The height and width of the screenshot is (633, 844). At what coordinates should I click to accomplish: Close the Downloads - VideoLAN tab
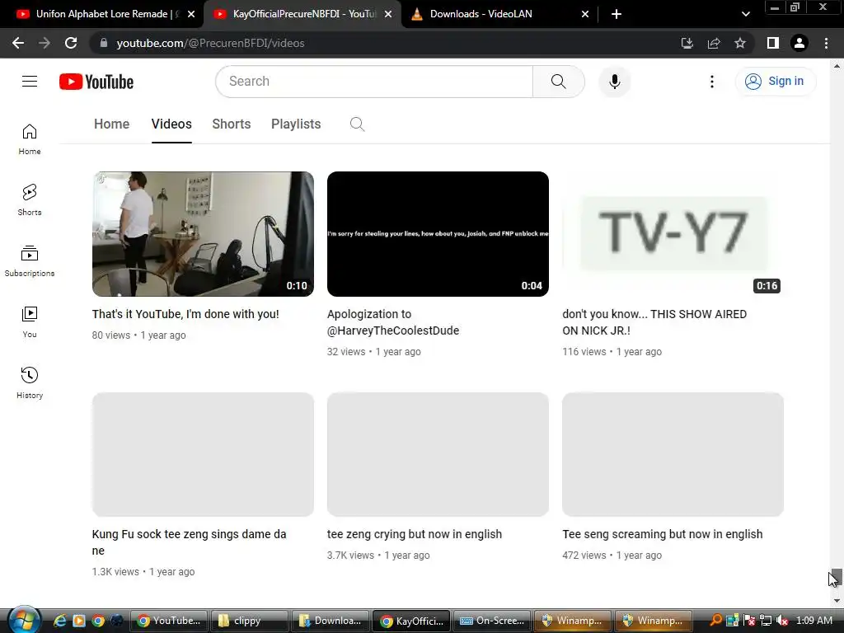(x=585, y=14)
